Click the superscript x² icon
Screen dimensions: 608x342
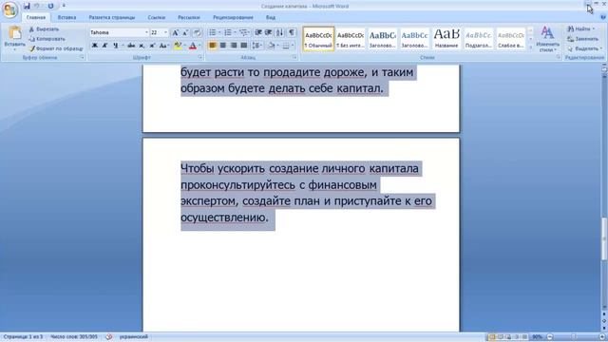pyautogui.click(x=152, y=46)
